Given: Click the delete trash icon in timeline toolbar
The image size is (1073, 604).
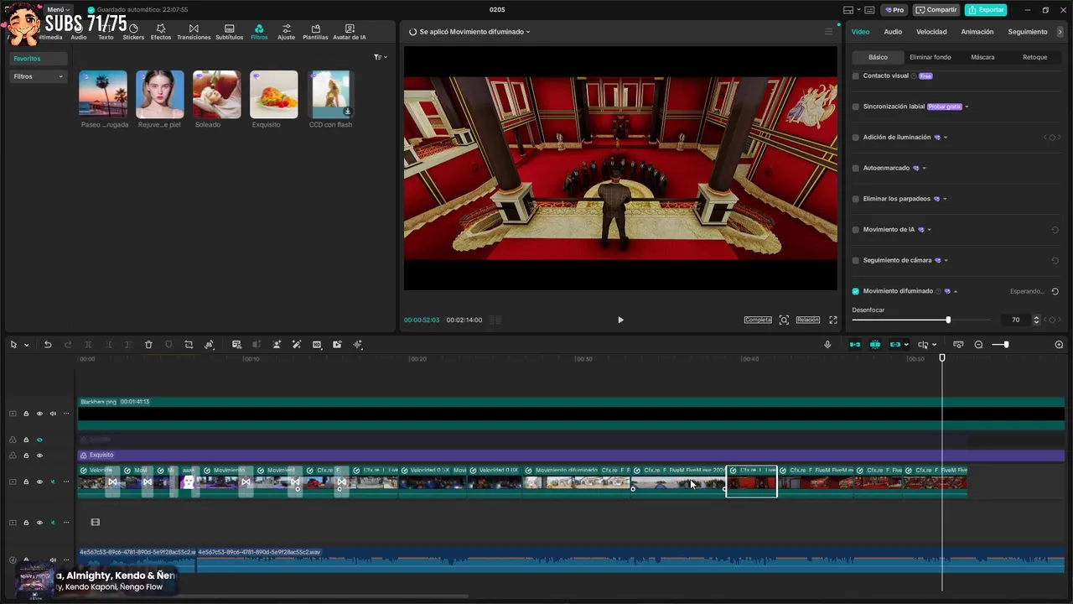Looking at the screenshot, I should click(x=148, y=345).
